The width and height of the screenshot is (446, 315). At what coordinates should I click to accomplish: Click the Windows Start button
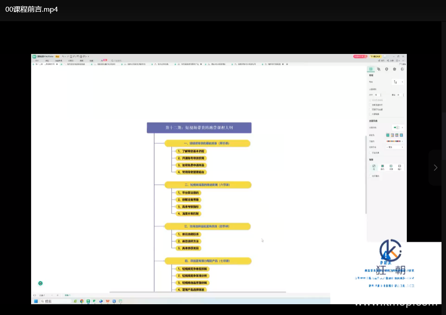[x=36, y=301]
